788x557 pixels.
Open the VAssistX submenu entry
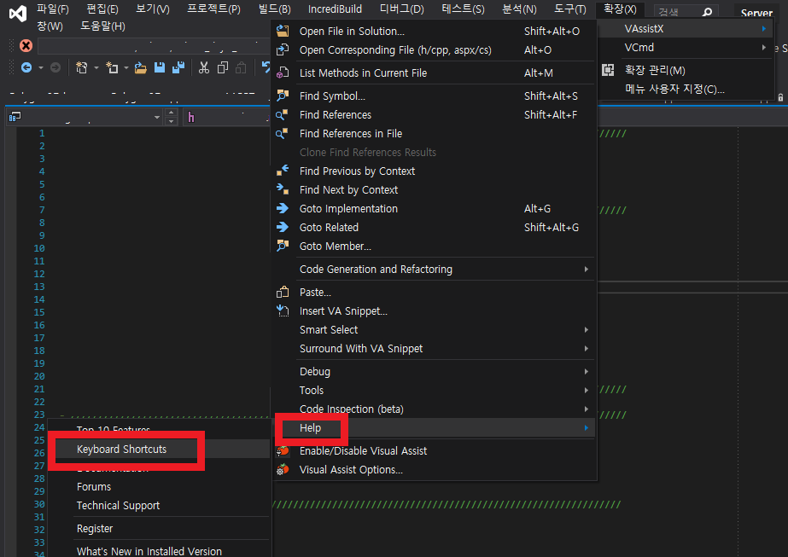(x=686, y=29)
